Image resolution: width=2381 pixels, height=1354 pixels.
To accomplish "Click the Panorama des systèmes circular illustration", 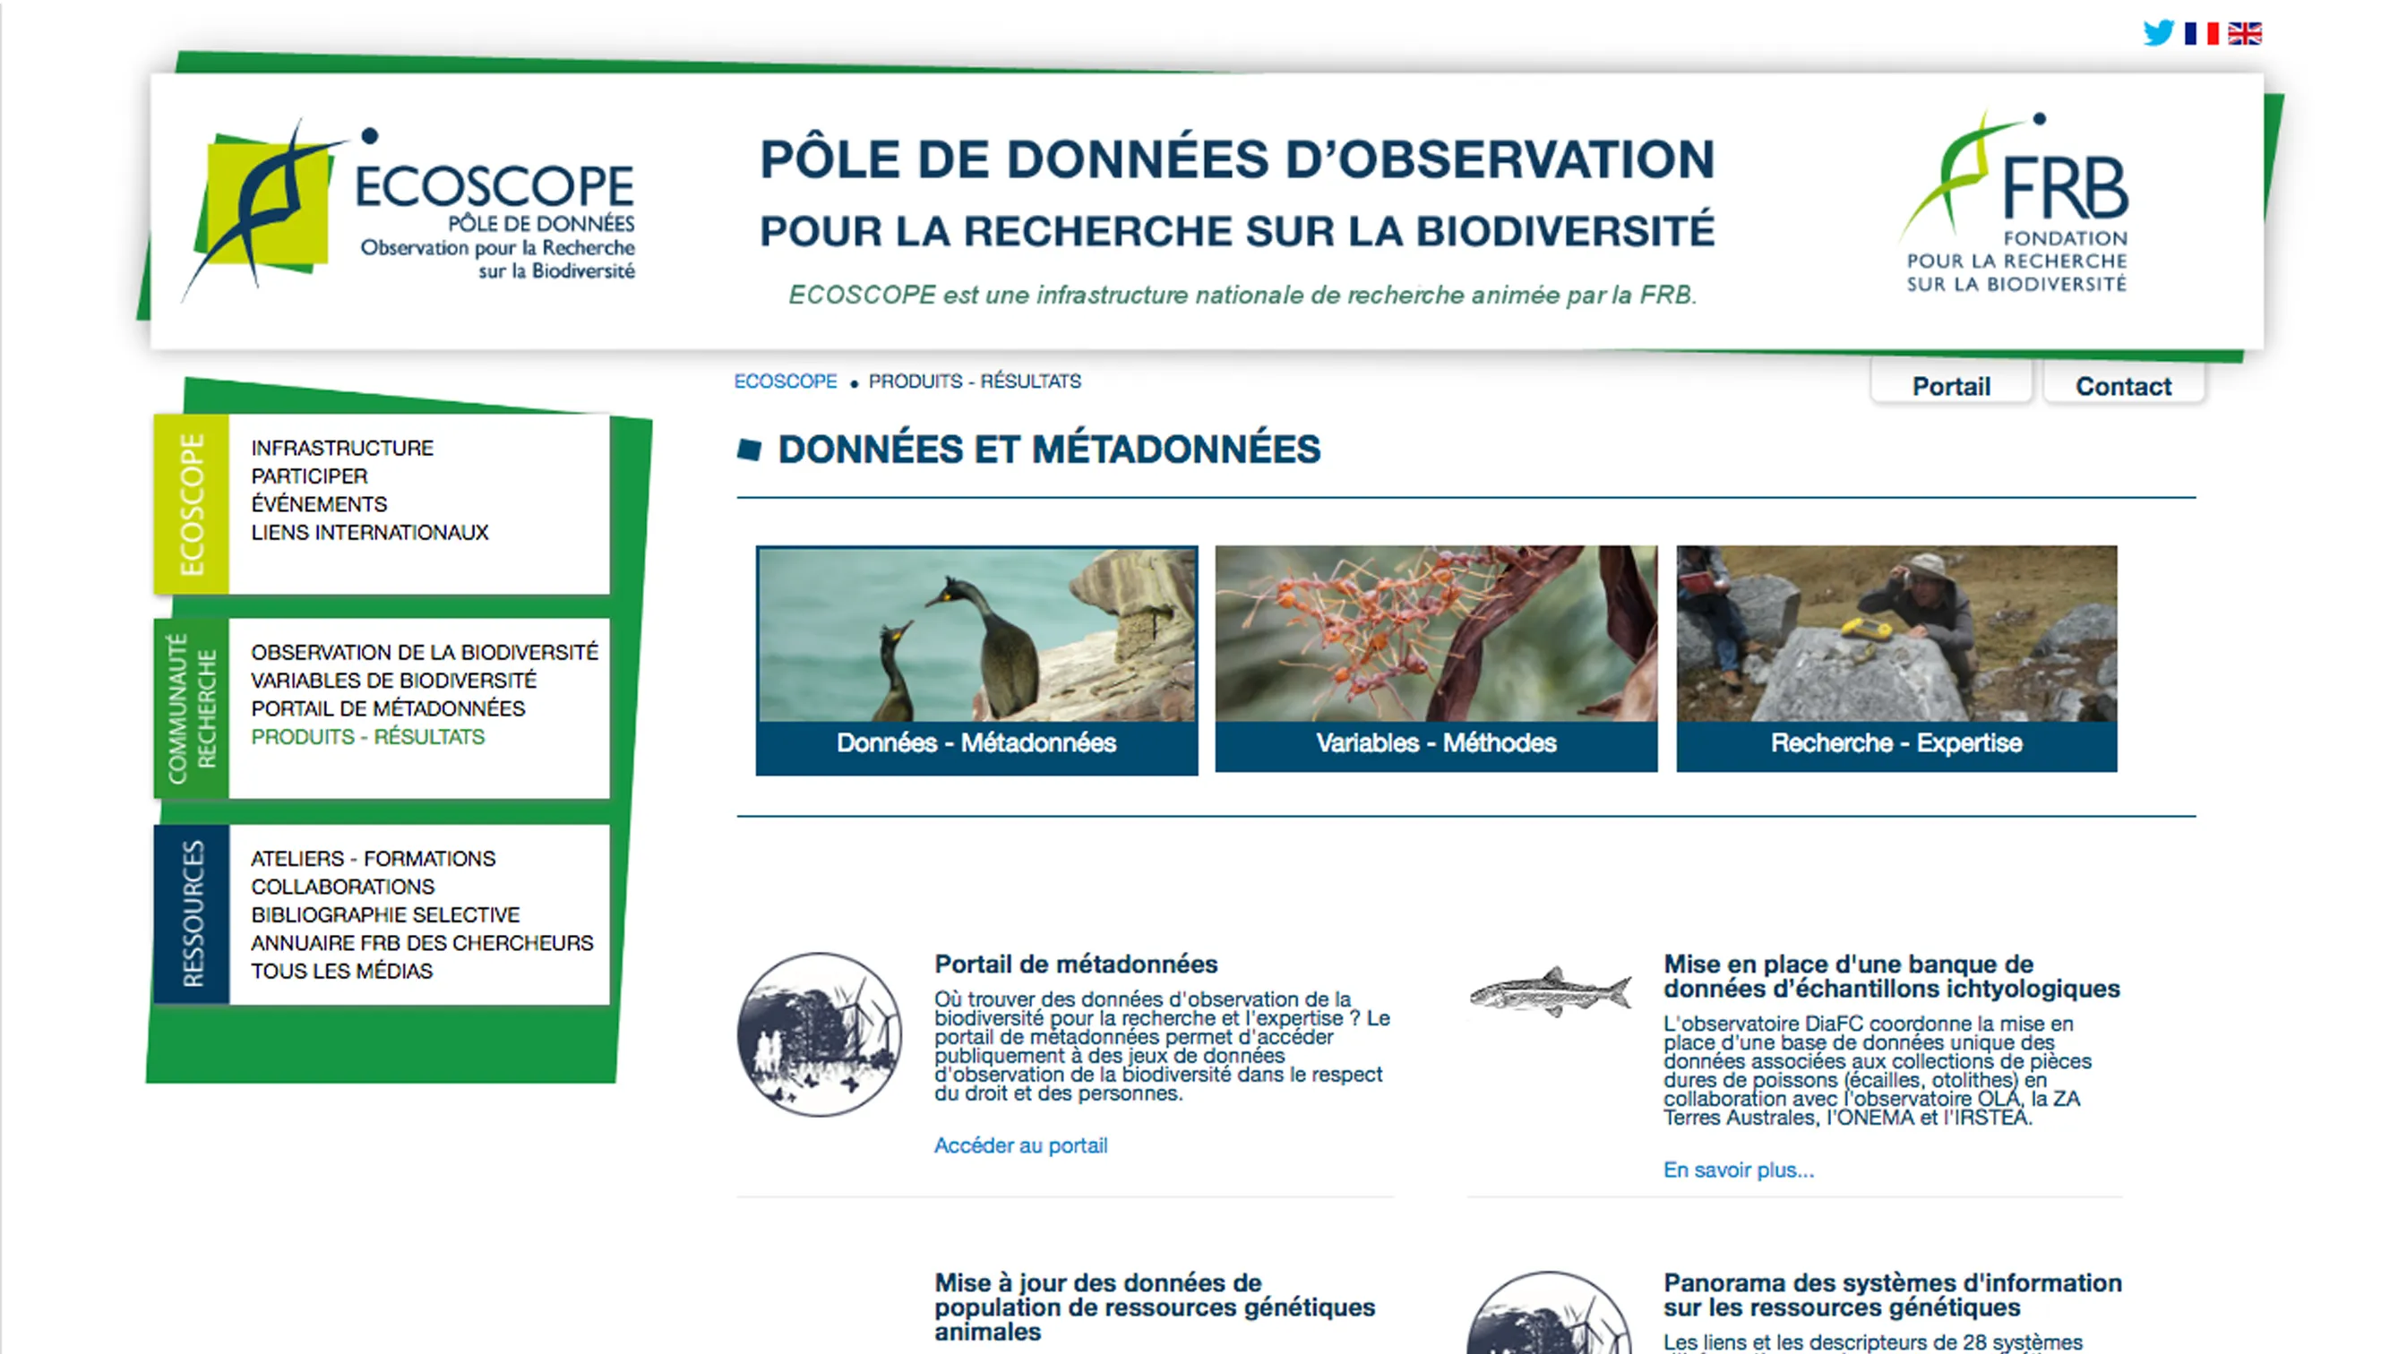I will click(x=1550, y=1313).
